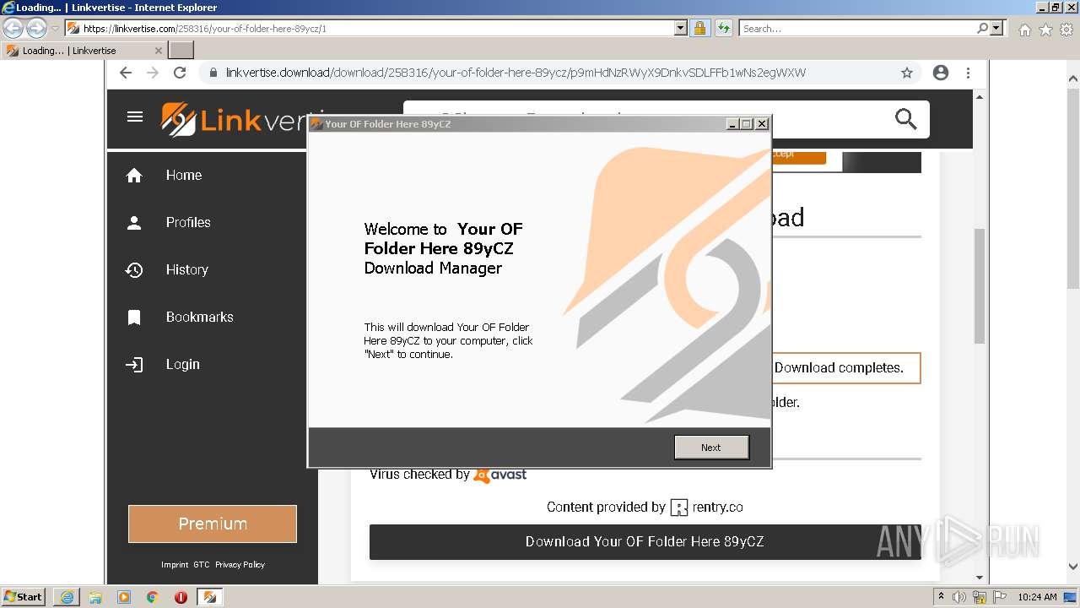Open the three-dot browser menu

[x=968, y=73]
